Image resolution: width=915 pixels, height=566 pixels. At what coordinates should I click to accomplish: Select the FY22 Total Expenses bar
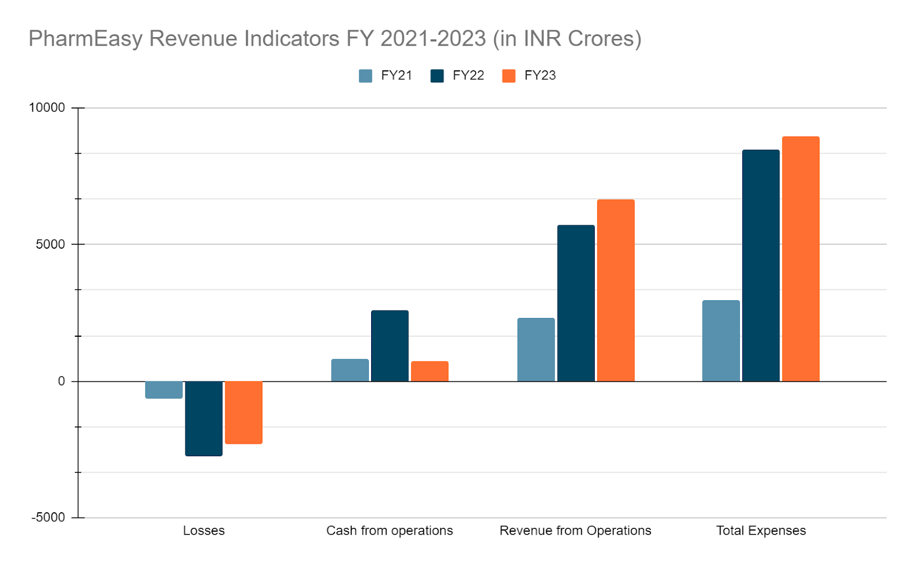click(761, 265)
